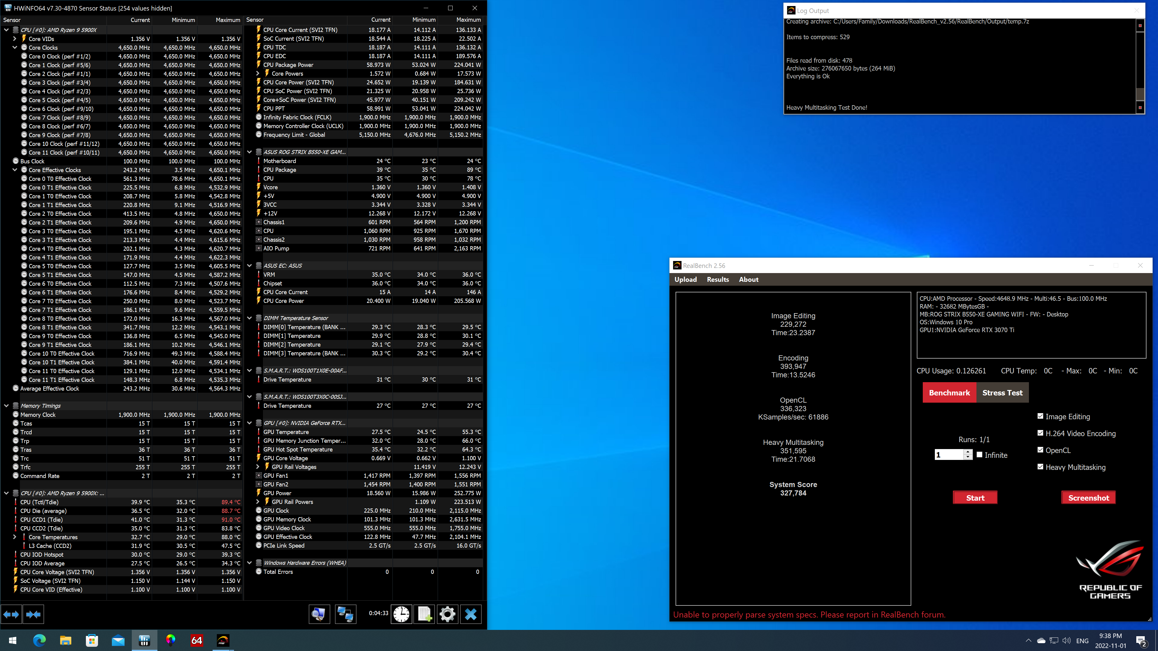Open Windows Start menu
The width and height of the screenshot is (1158, 651).
[13, 640]
